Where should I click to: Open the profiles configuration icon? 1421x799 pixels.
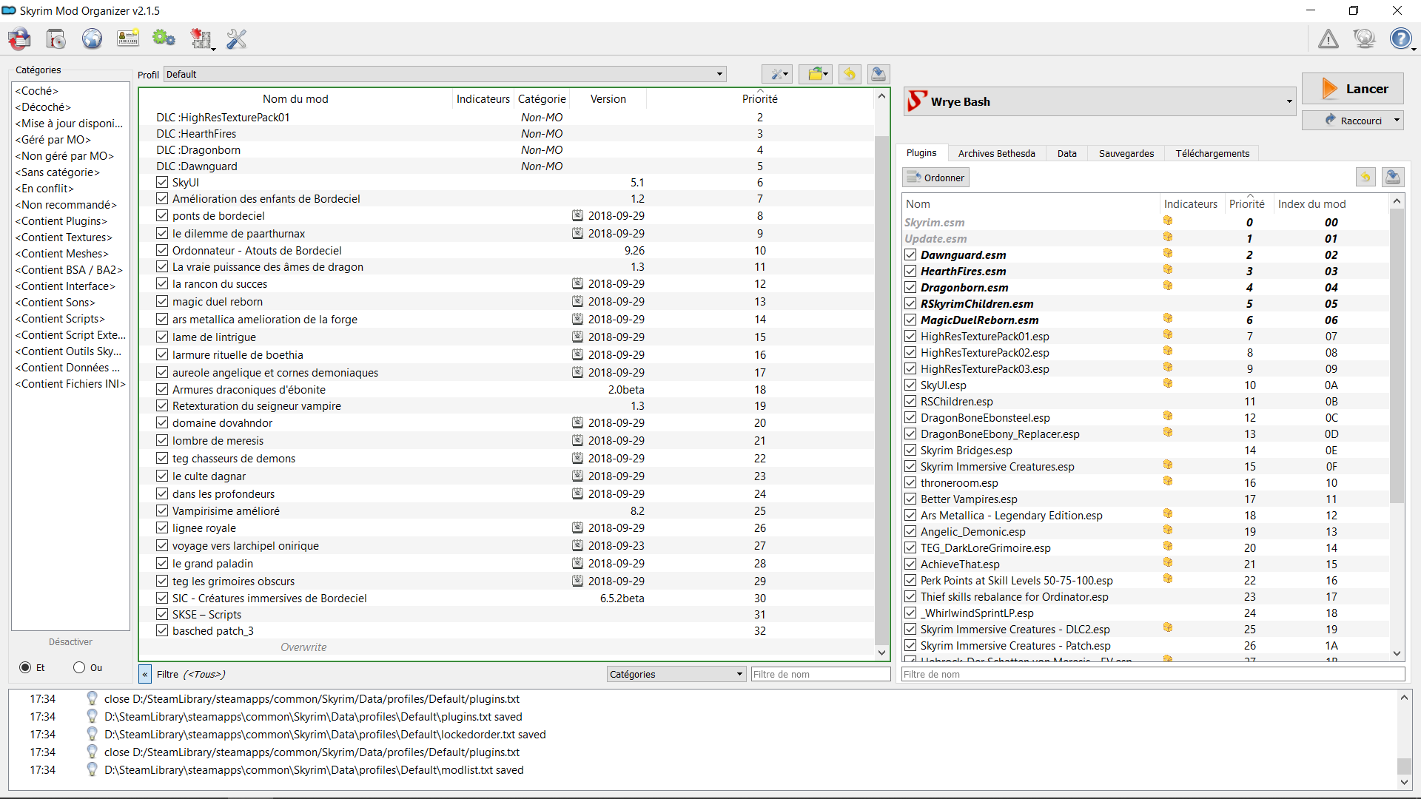[128, 38]
